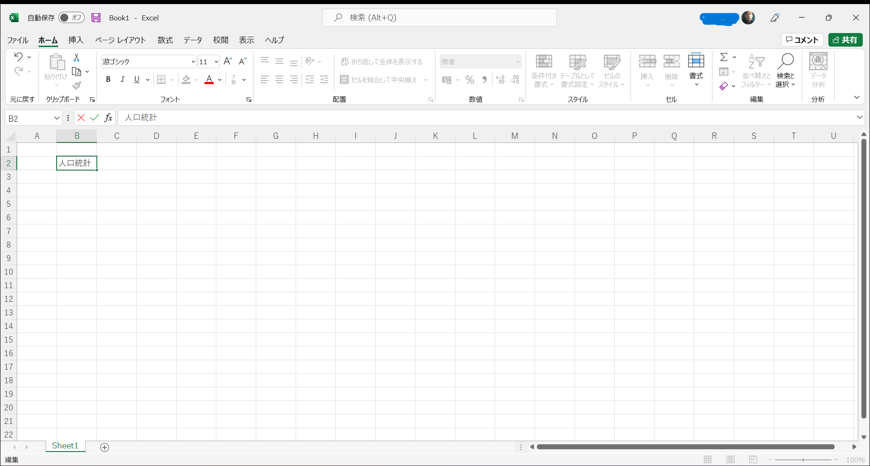The height and width of the screenshot is (466, 870).
Task: Expand the Name Box dropdown for B2
Action: coord(57,119)
